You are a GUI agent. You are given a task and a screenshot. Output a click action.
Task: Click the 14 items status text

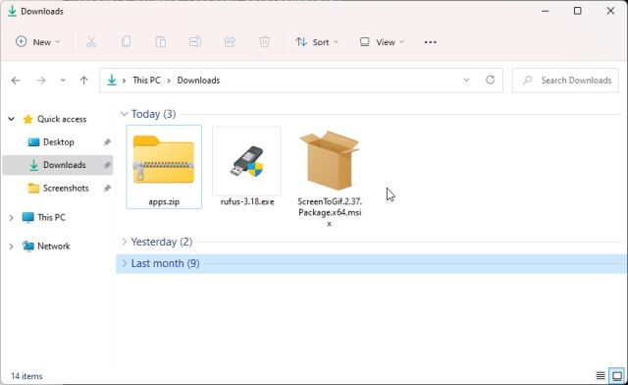pos(26,376)
